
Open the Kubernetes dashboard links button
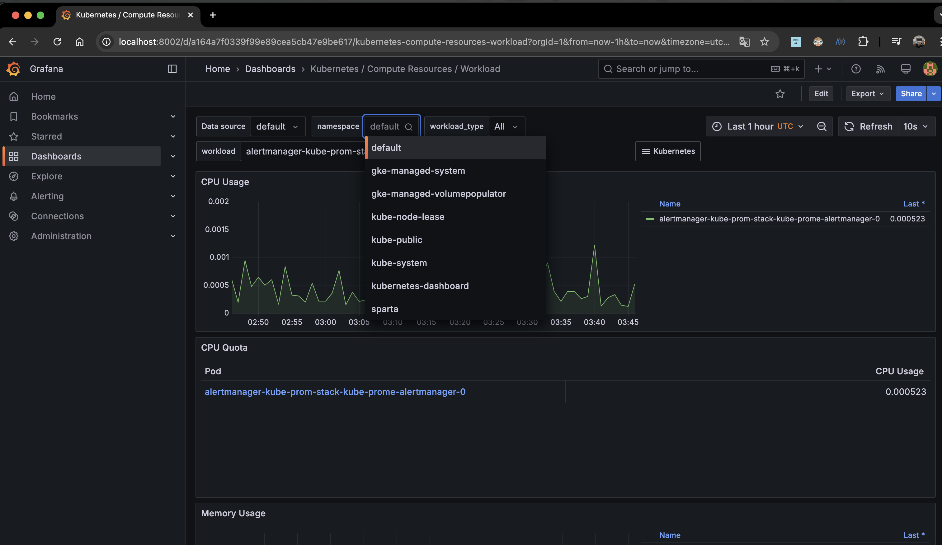pos(668,151)
